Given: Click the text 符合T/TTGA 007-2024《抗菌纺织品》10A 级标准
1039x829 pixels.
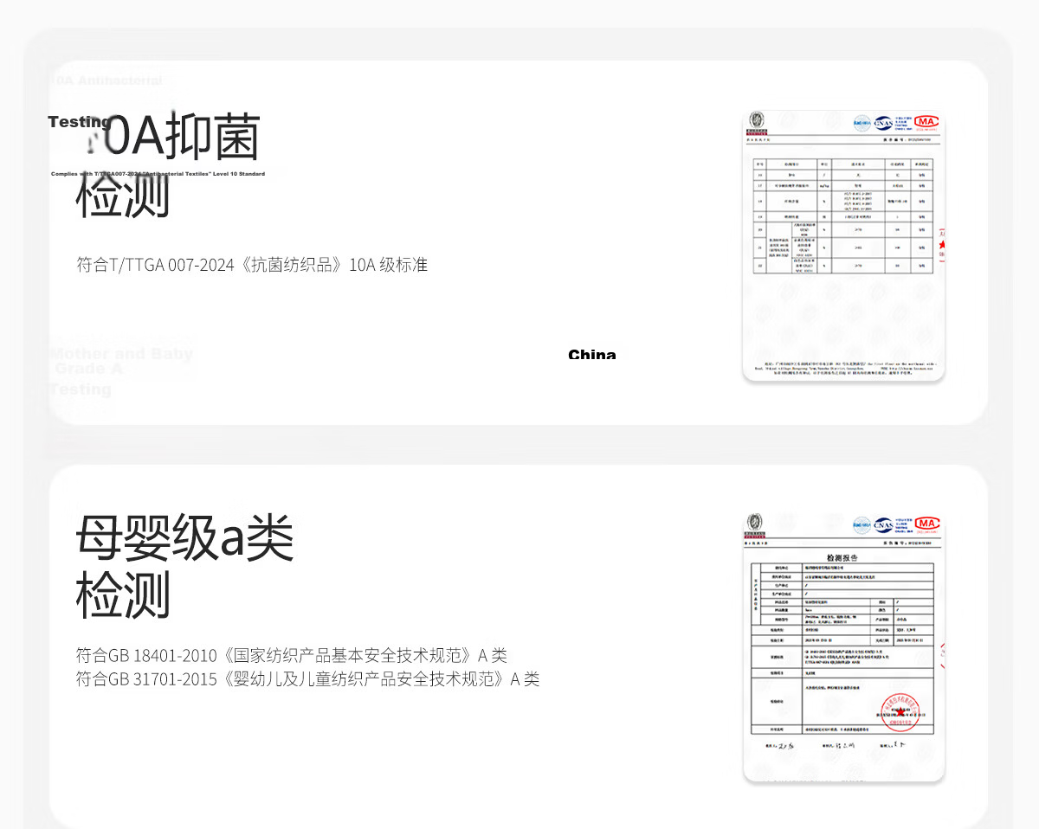Looking at the screenshot, I should (x=252, y=265).
